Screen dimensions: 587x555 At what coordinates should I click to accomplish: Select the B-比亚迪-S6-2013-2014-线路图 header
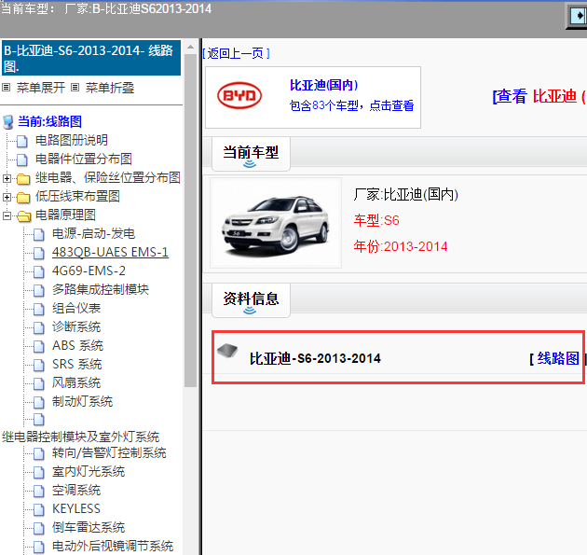coord(91,58)
